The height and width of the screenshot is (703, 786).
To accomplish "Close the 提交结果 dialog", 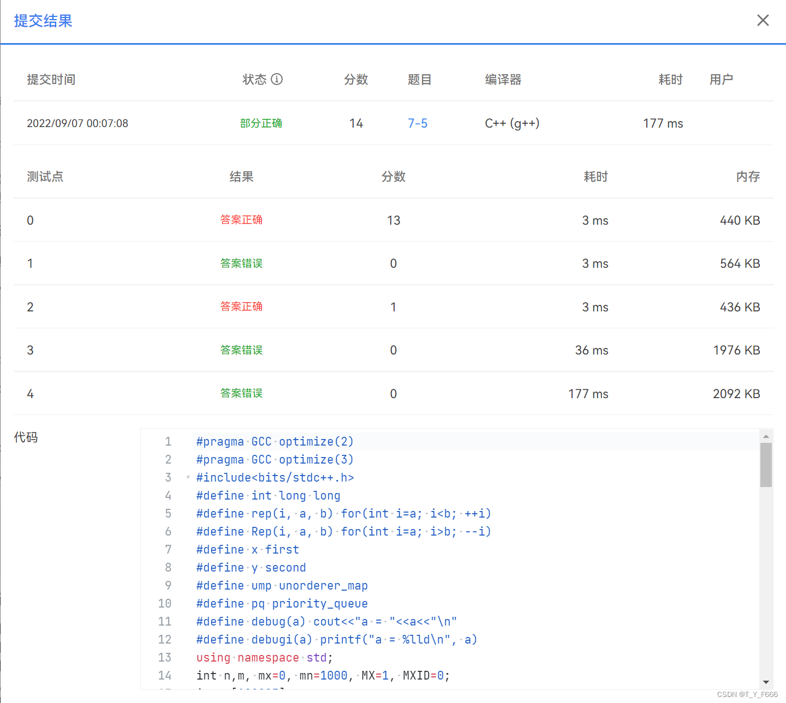I will pos(763,20).
